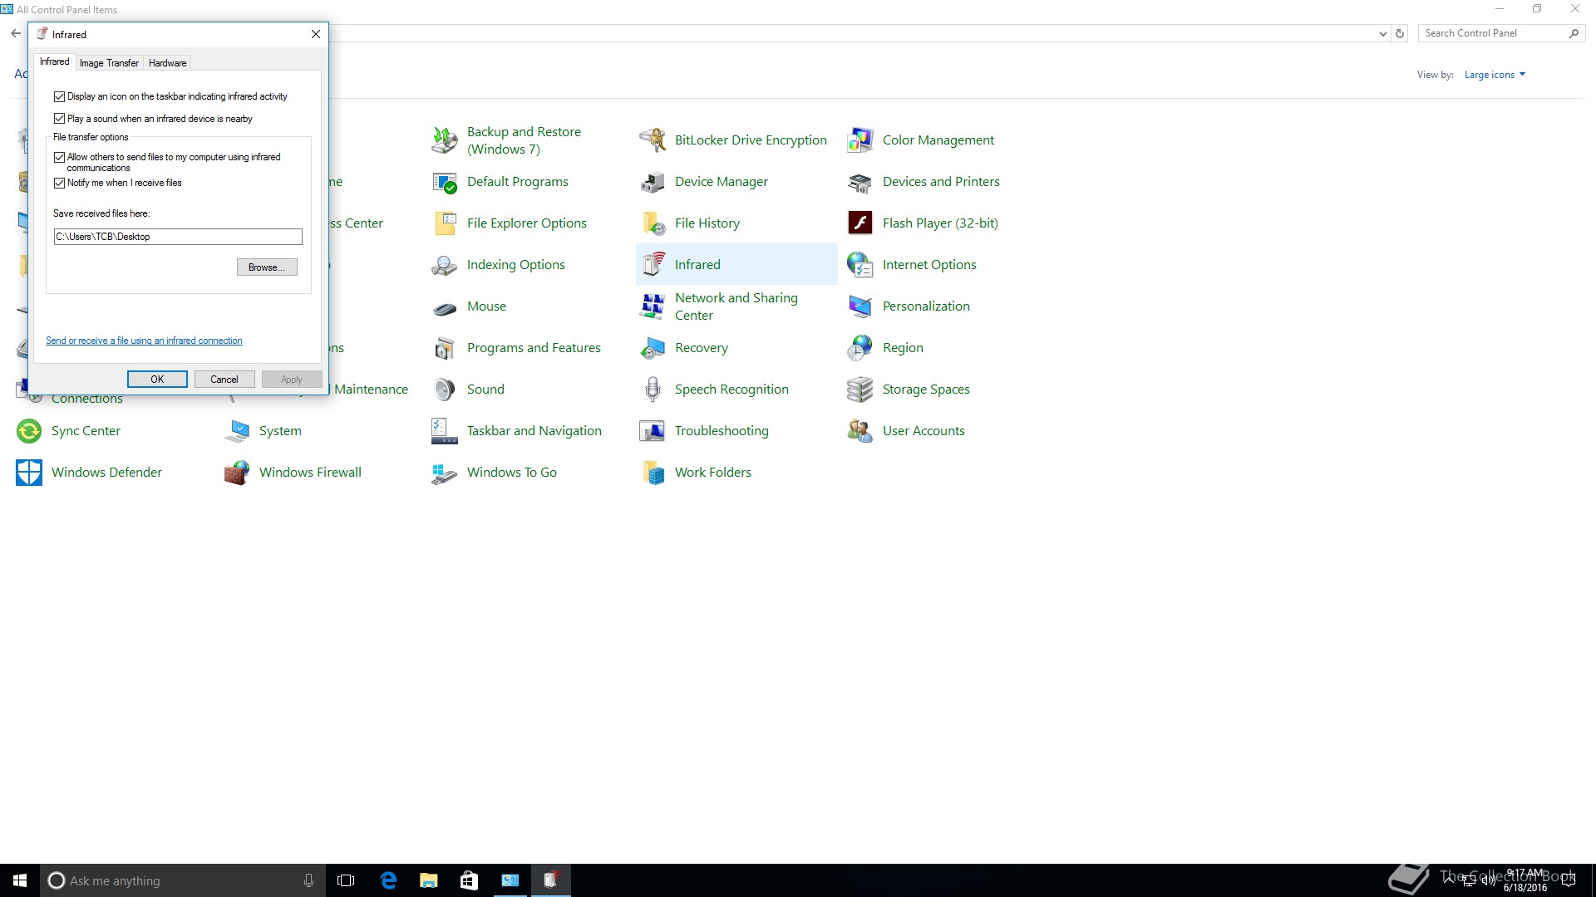Open the Programs and Features icon
This screenshot has height=897, width=1596.
point(445,348)
